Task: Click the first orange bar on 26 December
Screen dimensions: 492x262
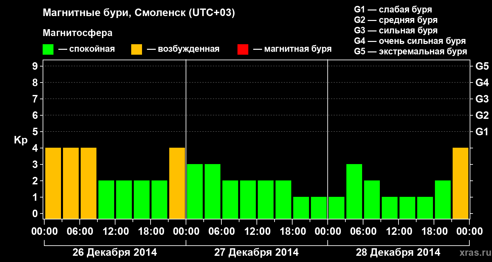Action: (x=53, y=183)
